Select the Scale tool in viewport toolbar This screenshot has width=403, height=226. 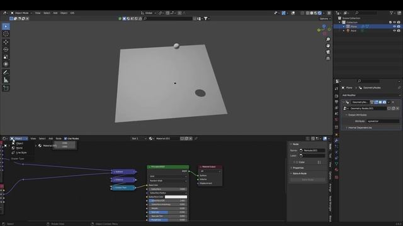point(6,56)
